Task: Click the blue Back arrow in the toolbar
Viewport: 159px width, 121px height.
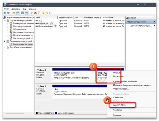Action: coord(5,13)
